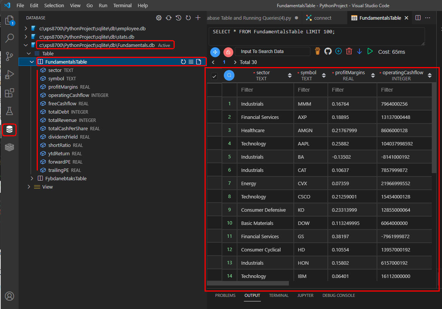Sort by the symbol column
The image size is (442, 309).
[324, 75]
